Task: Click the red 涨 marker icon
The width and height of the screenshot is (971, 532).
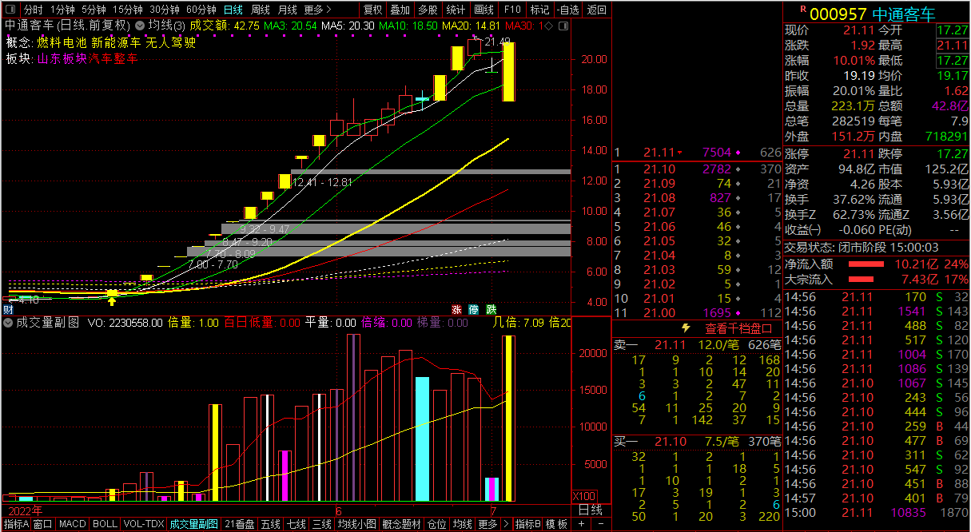Action: click(x=457, y=309)
